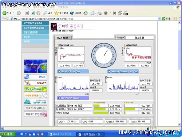Switch to the first taskbar browser window
The image size is (182, 137).
click(62, 134)
